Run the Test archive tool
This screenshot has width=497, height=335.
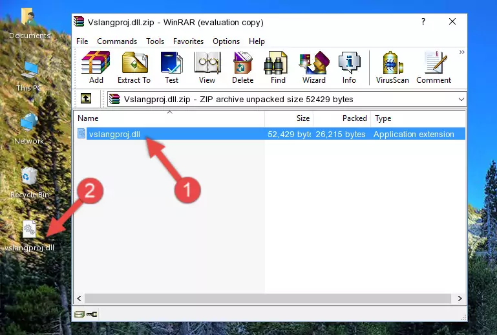pyautogui.click(x=171, y=67)
